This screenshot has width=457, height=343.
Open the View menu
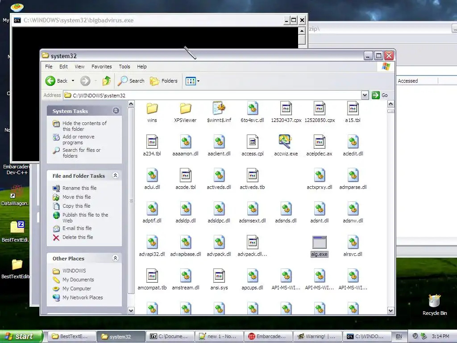79,67
